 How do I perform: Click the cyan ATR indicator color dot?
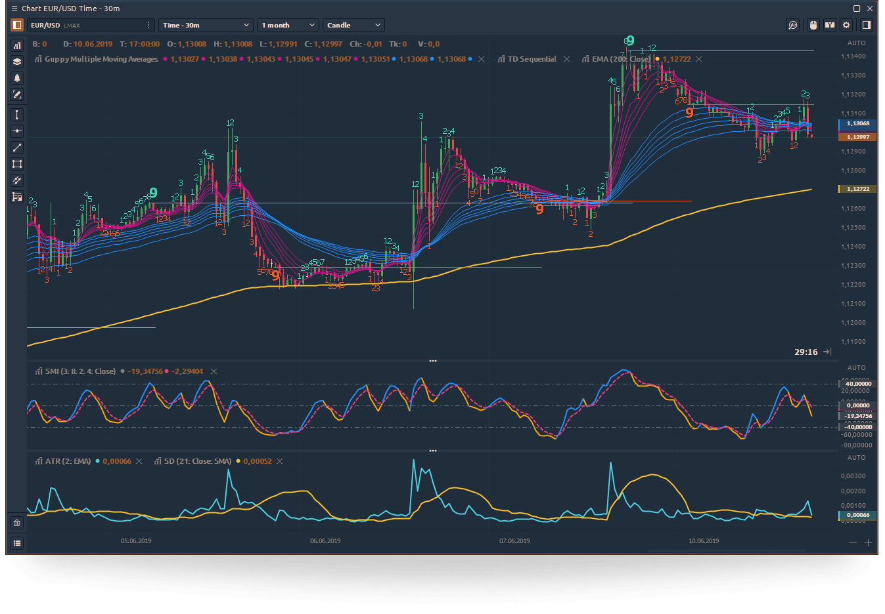(x=97, y=461)
